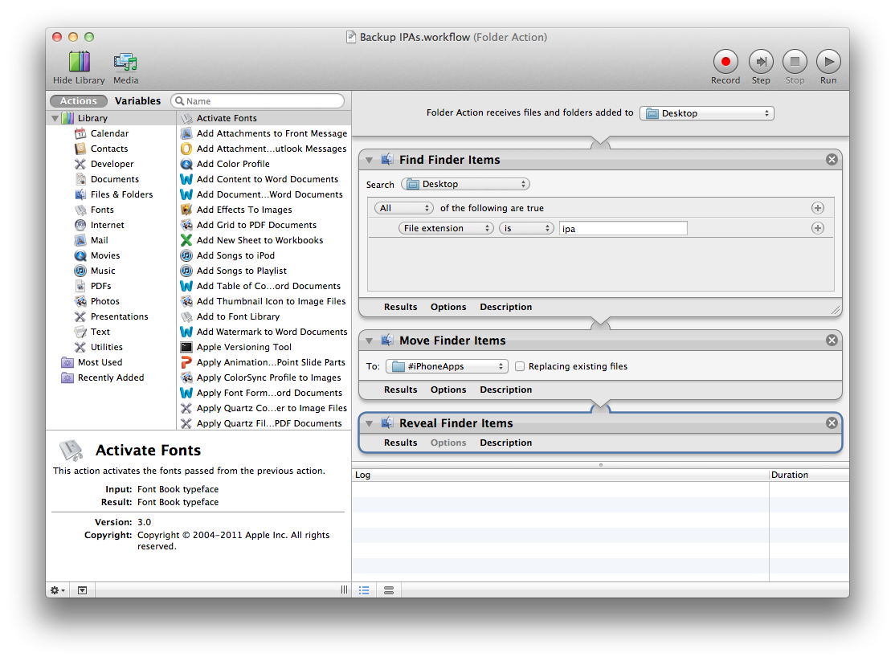Switch log to variables view icon

click(x=389, y=590)
